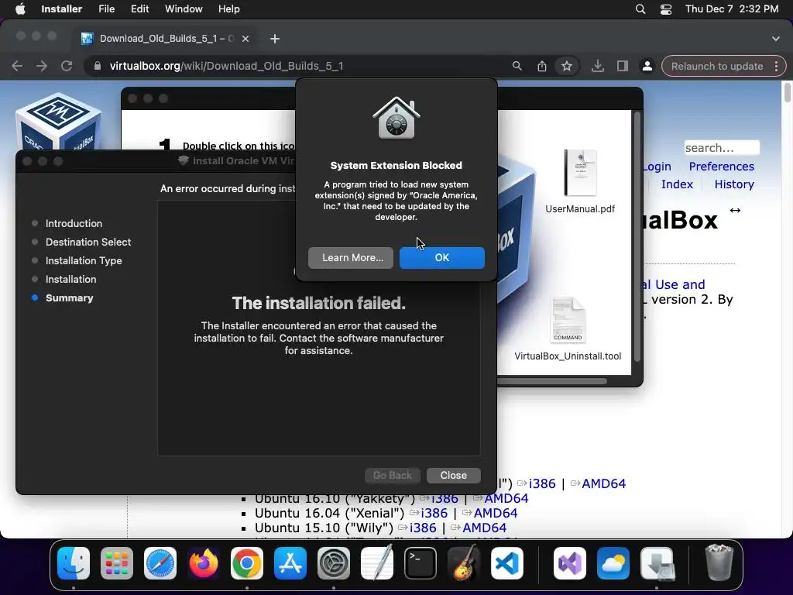This screenshot has width=793, height=595.
Task: Open the Login link on VirtualBox page
Action: 657,167
